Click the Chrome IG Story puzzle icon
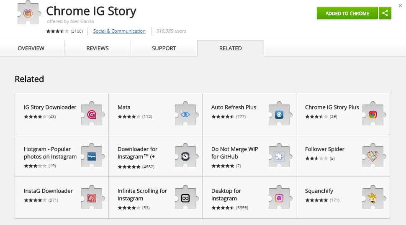 point(28,13)
